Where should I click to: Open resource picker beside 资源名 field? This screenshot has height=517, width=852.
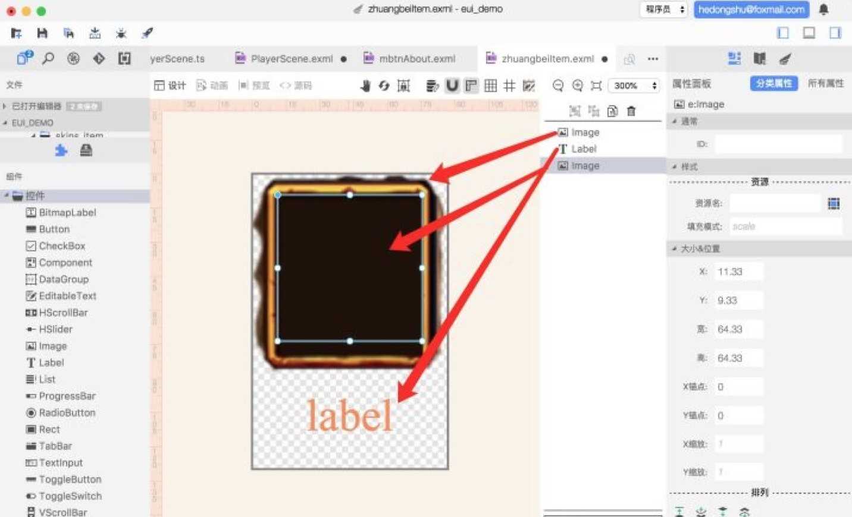[x=834, y=204]
